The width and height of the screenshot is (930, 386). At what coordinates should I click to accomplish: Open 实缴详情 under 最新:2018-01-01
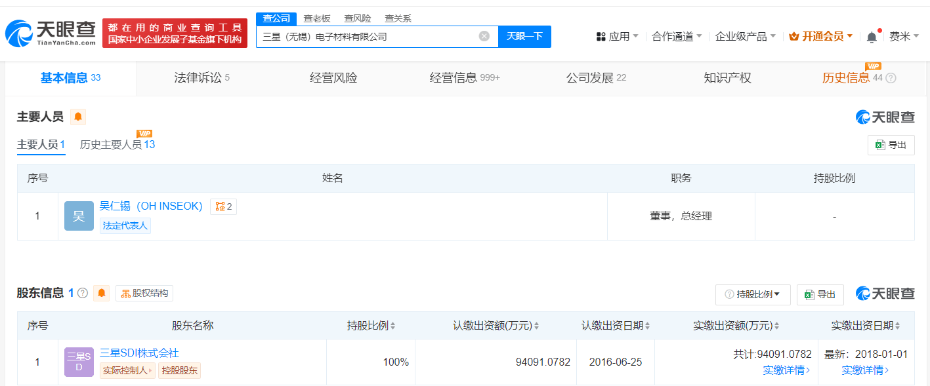click(865, 370)
